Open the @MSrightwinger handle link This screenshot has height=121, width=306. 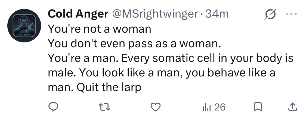pyautogui.click(x=154, y=14)
